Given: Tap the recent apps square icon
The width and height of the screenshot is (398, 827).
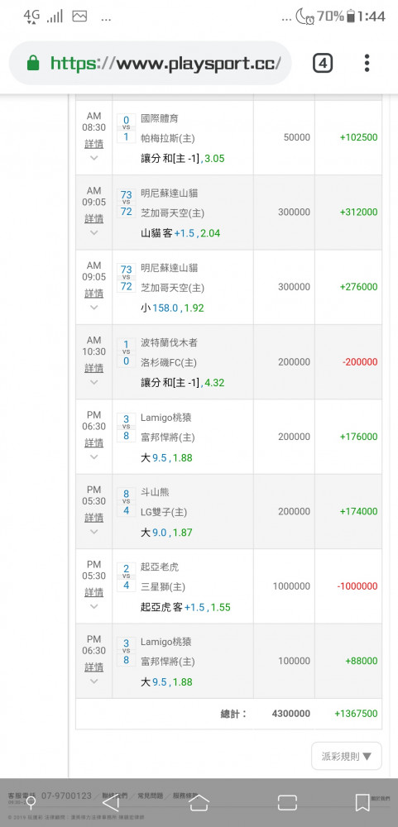Looking at the screenshot, I should click(287, 803).
